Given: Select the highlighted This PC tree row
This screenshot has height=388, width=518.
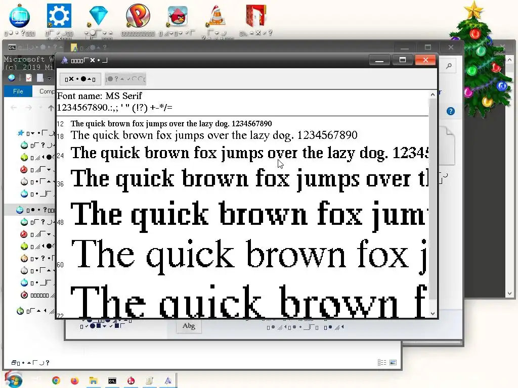Looking at the screenshot, I should point(30,210).
